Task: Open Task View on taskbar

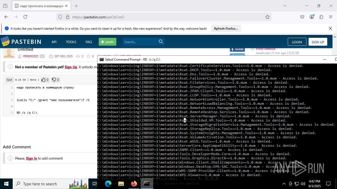Action: point(95,184)
